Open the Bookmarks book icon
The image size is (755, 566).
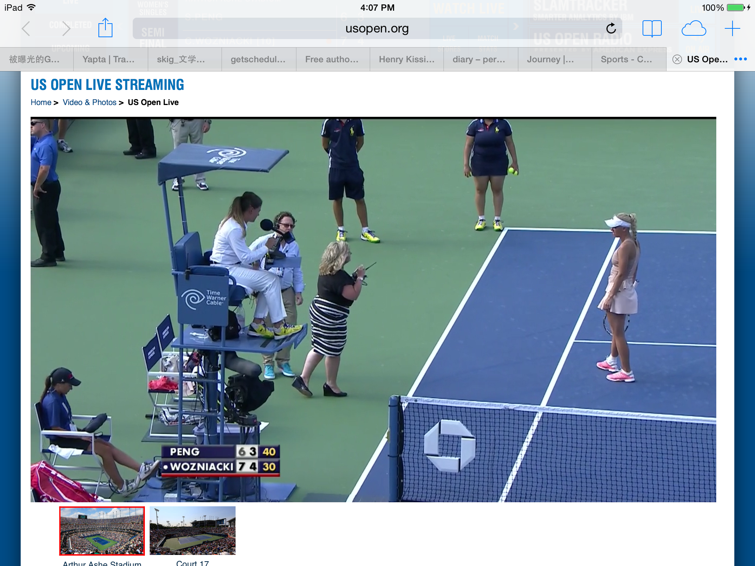click(x=652, y=28)
